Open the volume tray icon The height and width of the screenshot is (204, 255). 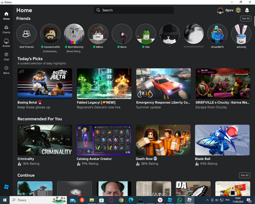(x=217, y=200)
